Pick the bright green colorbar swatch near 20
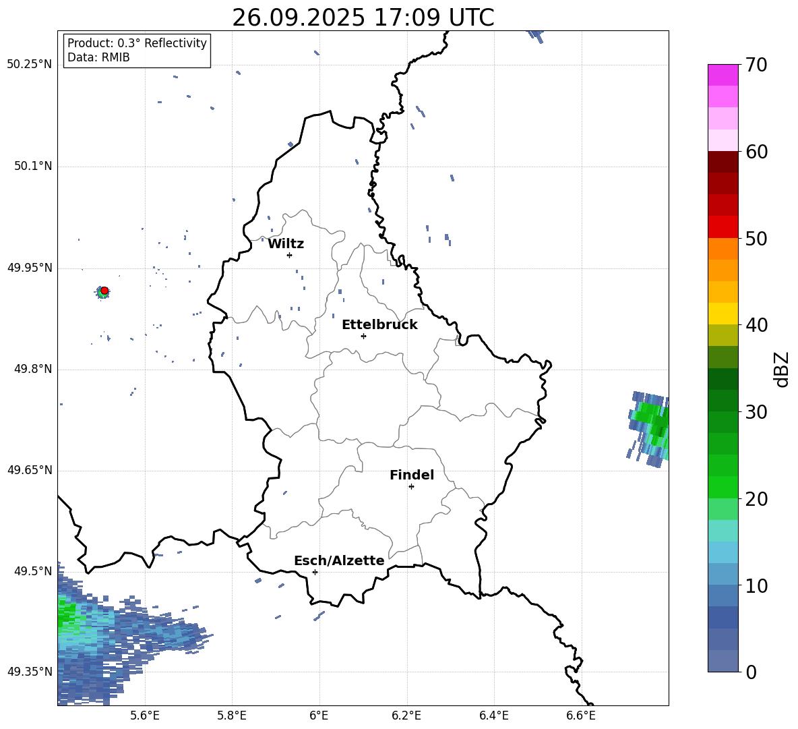Viewport: 798px width, 729px height. coord(723,487)
